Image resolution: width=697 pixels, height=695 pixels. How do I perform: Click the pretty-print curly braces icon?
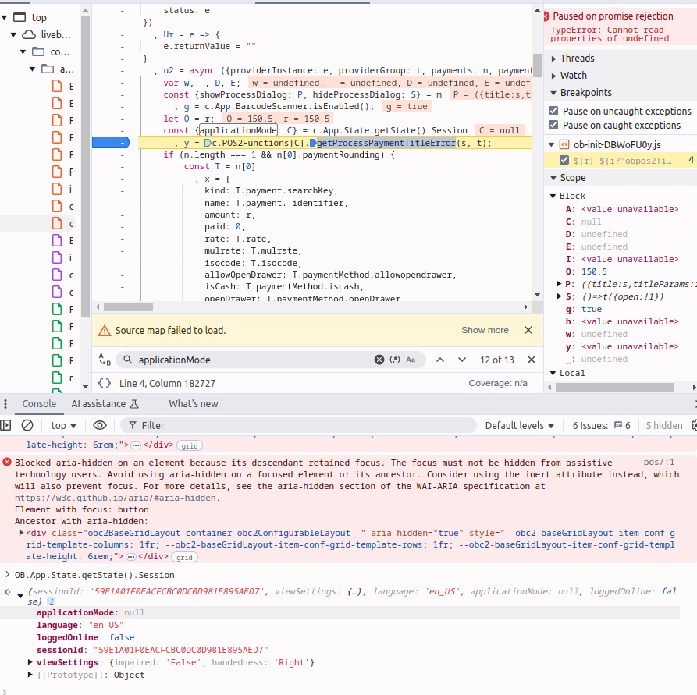click(105, 383)
